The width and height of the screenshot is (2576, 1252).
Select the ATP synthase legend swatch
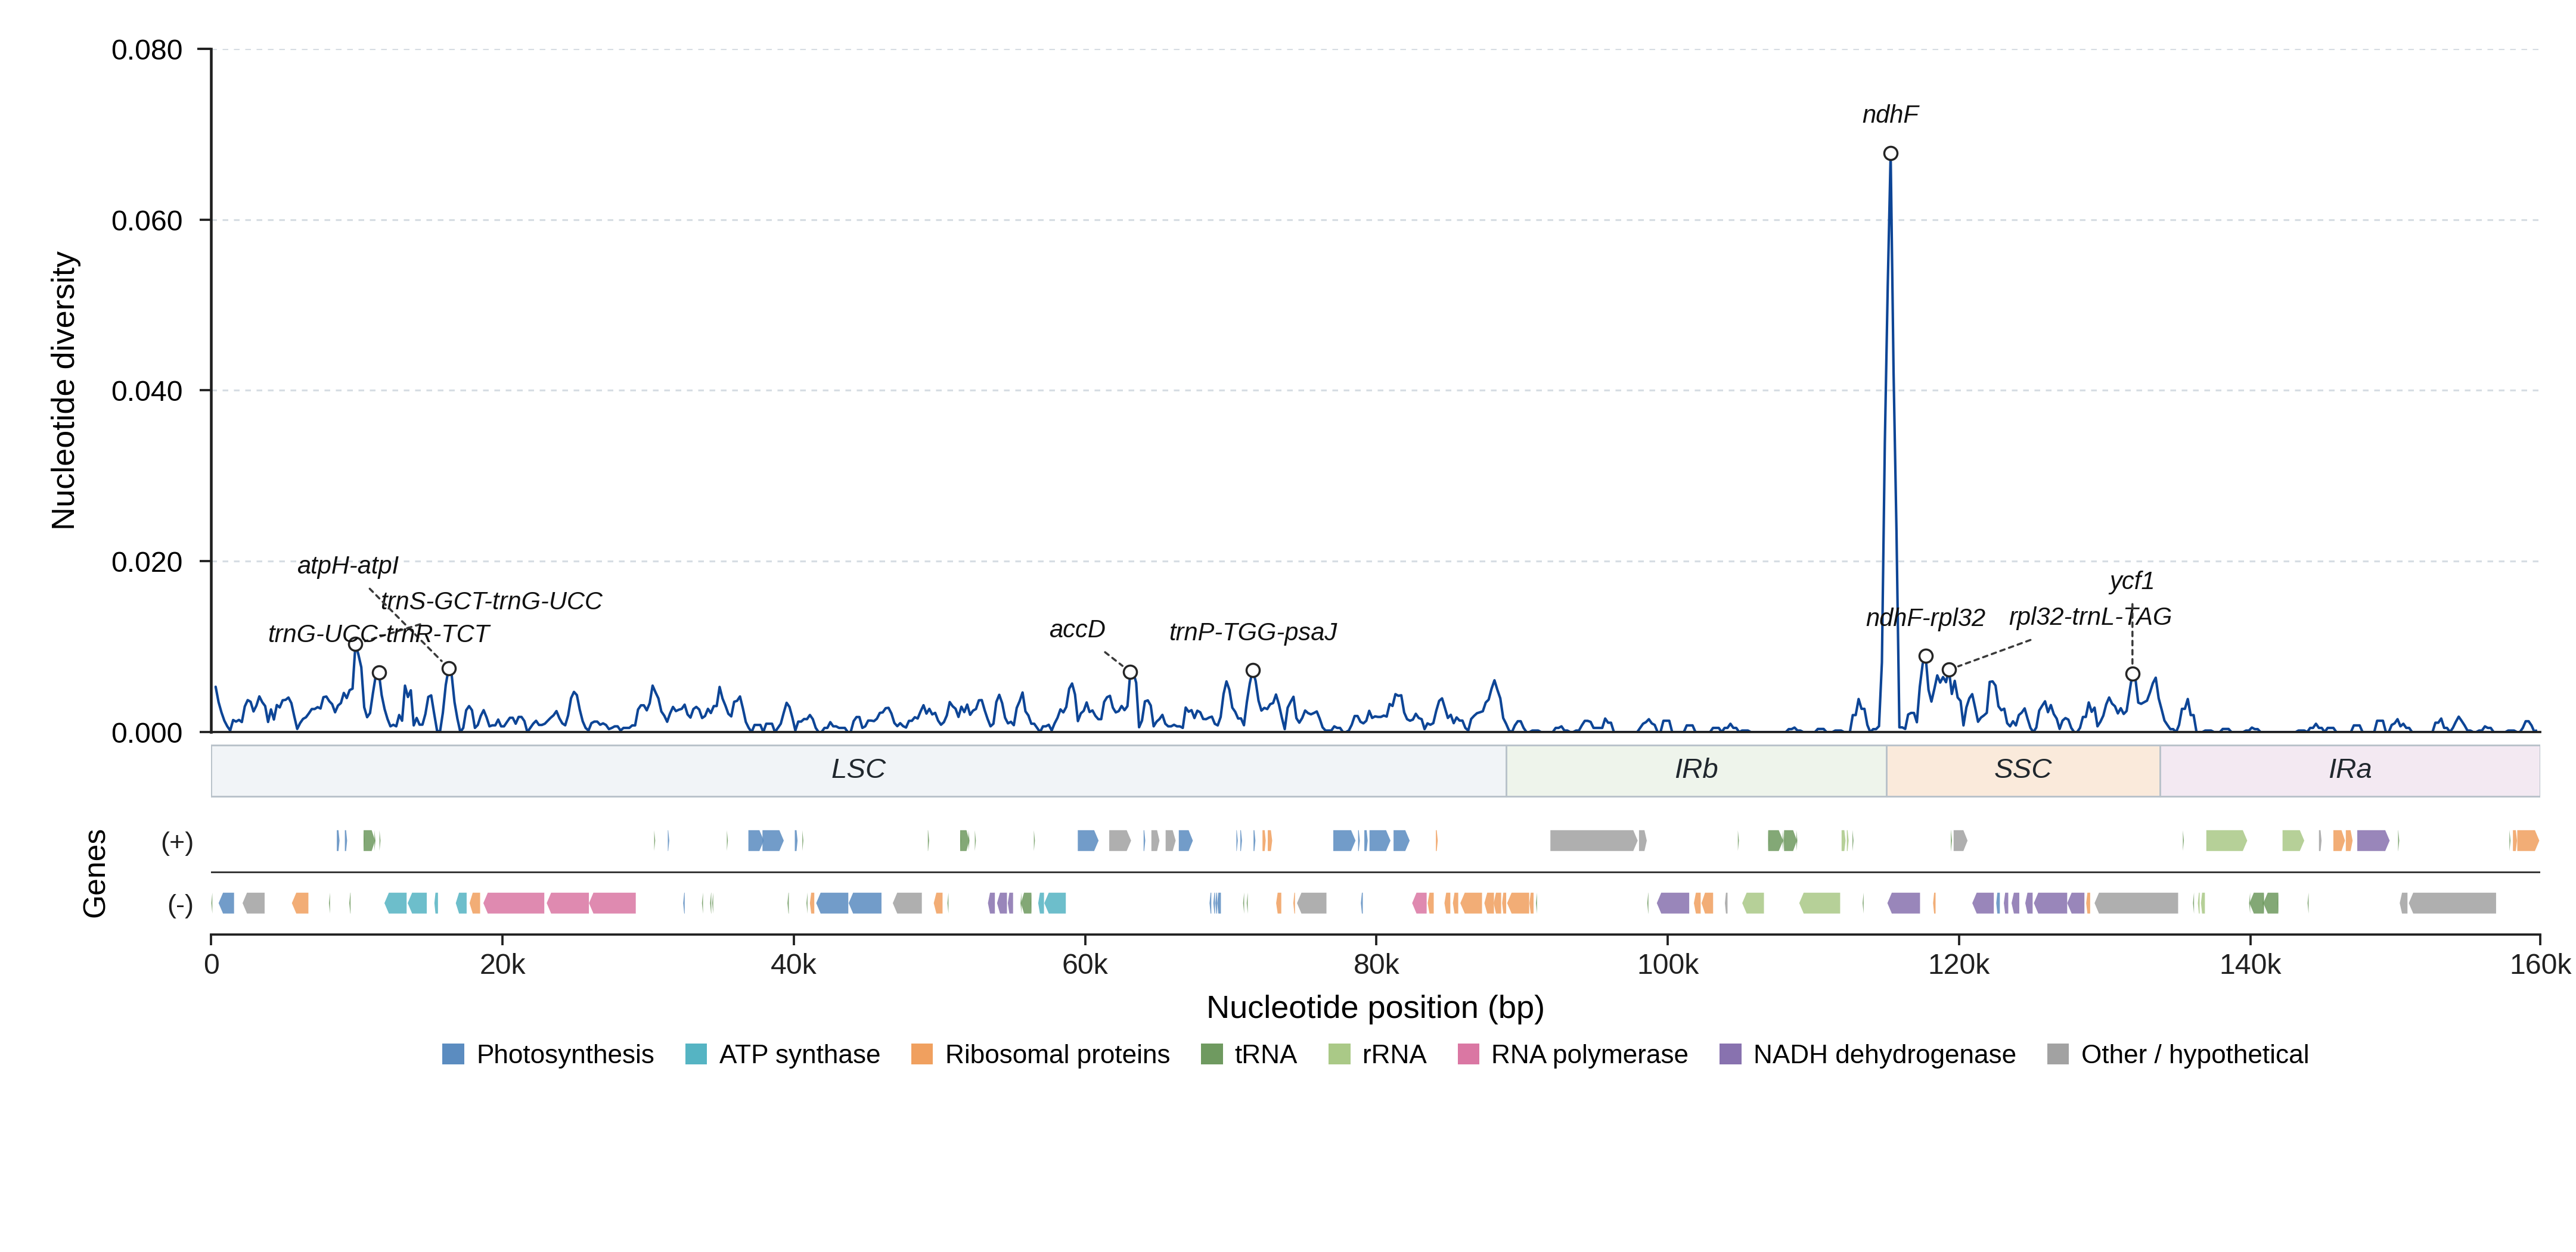pos(696,1054)
